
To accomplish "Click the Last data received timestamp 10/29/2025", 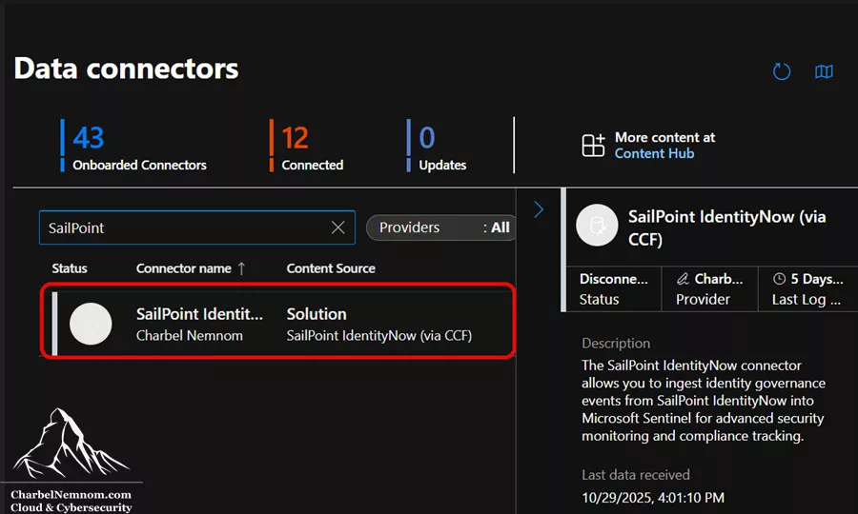I will pyautogui.click(x=653, y=498).
